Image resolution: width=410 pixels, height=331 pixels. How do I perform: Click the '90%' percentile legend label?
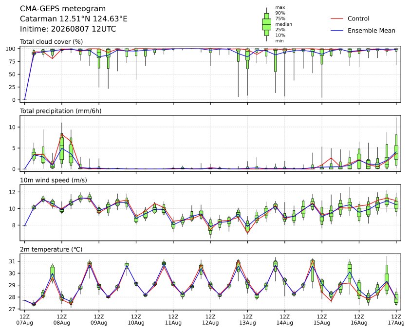coord(280,13)
